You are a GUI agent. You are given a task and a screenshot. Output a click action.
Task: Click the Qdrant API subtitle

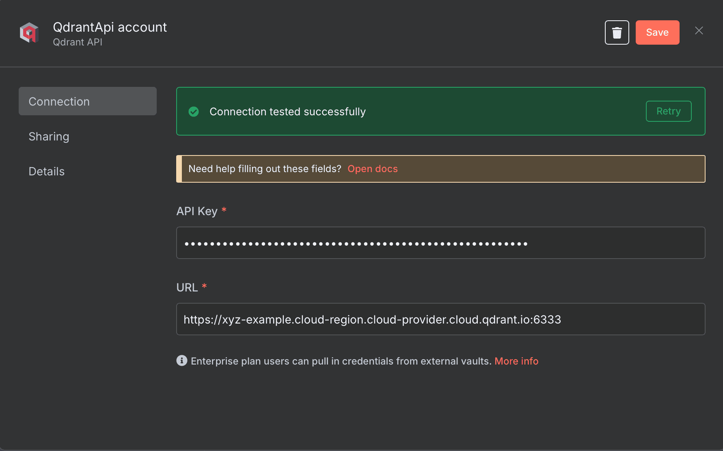pyautogui.click(x=78, y=42)
